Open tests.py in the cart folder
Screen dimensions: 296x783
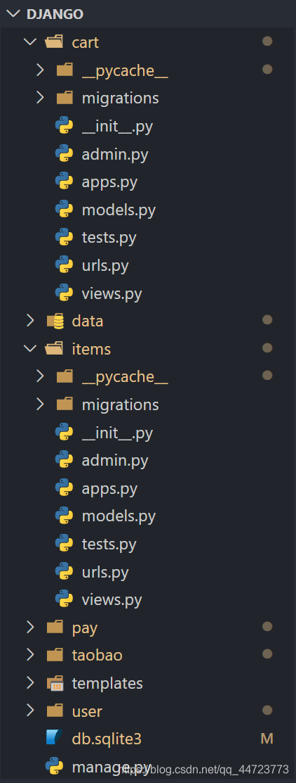pyautogui.click(x=109, y=238)
